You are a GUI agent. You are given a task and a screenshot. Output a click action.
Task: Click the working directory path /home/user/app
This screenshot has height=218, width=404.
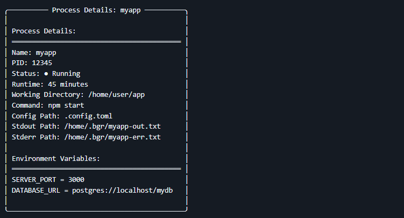tap(116, 95)
